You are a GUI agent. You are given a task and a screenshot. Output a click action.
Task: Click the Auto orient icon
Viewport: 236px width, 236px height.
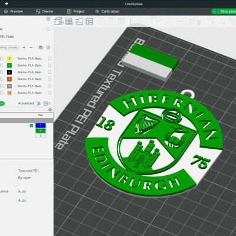(x=79, y=21)
